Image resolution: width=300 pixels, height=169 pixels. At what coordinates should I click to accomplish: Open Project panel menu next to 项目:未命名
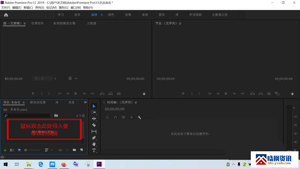tap(23, 103)
